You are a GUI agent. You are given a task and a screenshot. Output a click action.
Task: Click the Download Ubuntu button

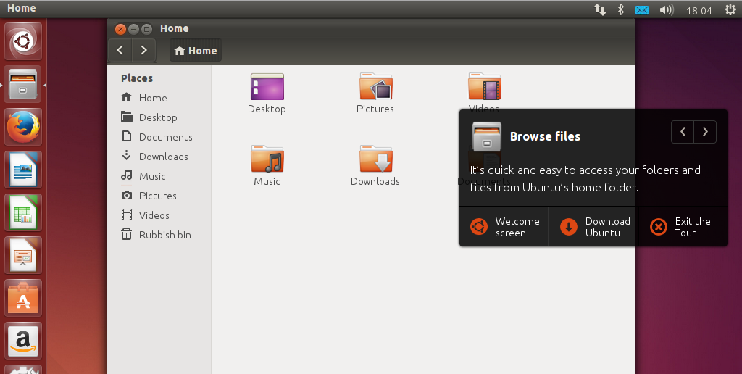point(593,227)
